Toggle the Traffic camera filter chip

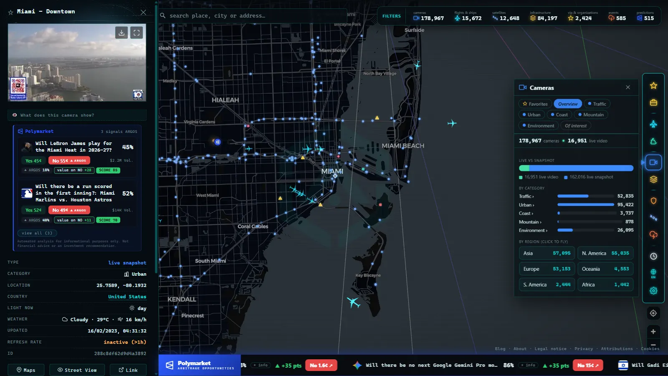(x=597, y=104)
